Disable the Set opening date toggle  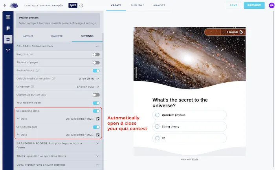(x=96, y=111)
